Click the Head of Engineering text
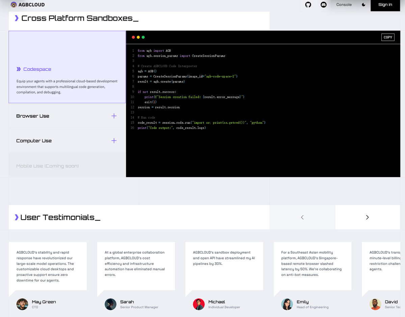 click(x=313, y=307)
